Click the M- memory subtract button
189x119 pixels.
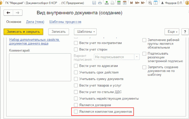point(143,3)
